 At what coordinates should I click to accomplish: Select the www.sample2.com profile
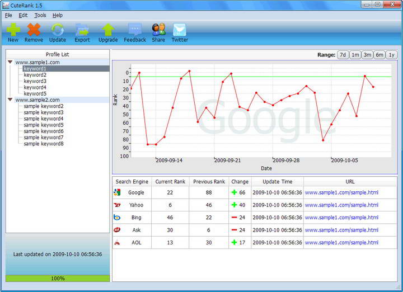click(x=38, y=100)
